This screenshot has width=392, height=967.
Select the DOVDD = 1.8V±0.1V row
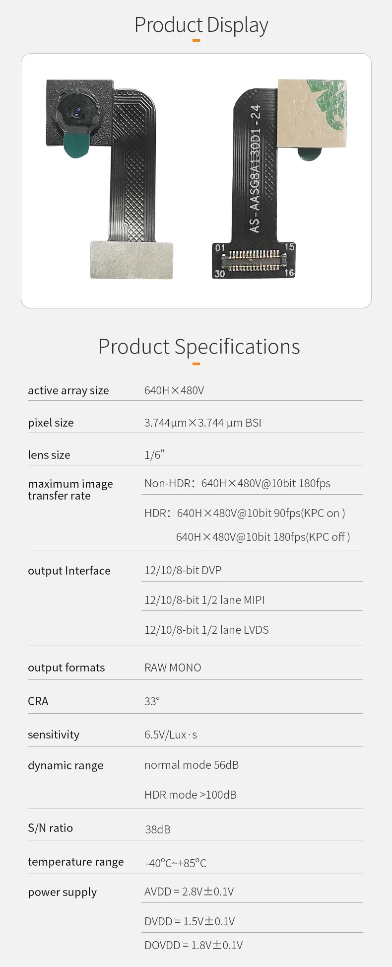coord(194,945)
